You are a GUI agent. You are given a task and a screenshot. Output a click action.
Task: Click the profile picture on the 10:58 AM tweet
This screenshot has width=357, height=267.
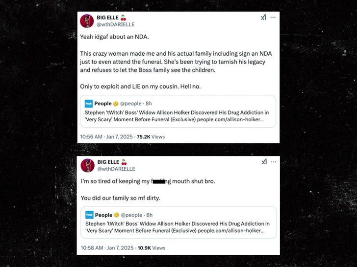tap(87, 165)
